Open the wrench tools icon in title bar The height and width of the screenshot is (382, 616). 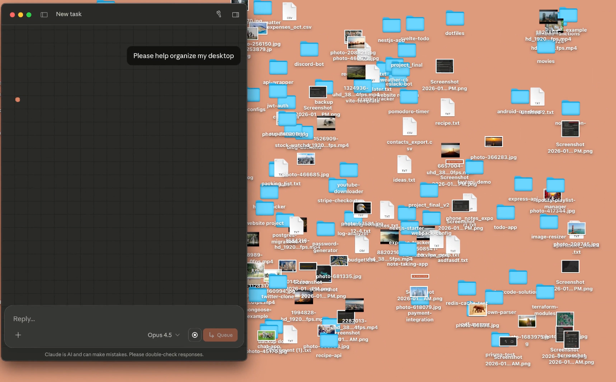(x=219, y=14)
